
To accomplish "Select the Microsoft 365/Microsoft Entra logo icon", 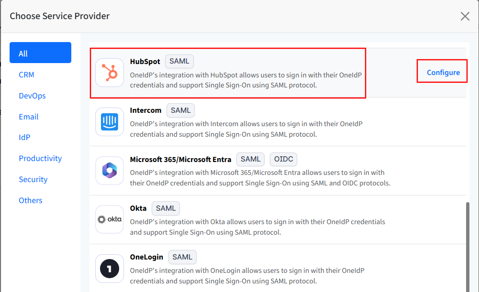I will (x=109, y=171).
